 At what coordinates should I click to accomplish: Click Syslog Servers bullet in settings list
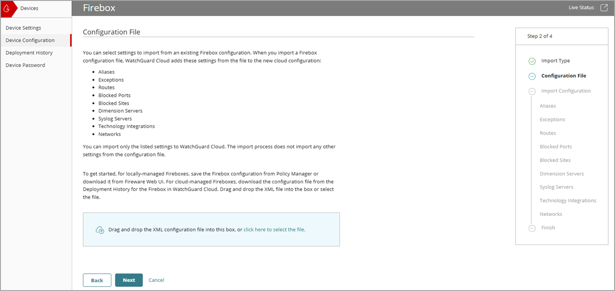click(115, 119)
